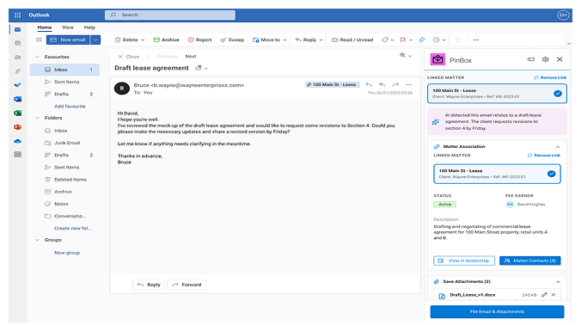This screenshot has height=325, width=581.
Task: Open the Delete dropdown arrow
Action: pyautogui.click(x=143, y=40)
